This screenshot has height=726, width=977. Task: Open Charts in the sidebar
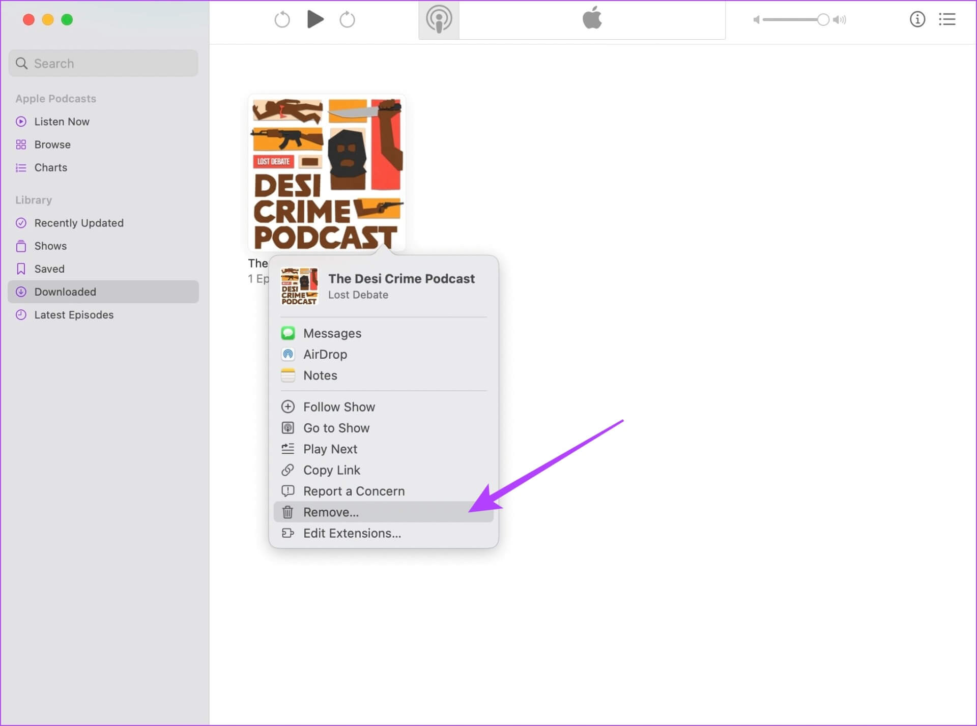click(x=103, y=167)
